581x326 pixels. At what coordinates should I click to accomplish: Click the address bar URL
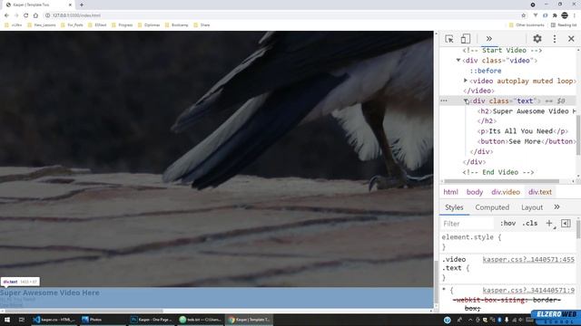click(76, 15)
